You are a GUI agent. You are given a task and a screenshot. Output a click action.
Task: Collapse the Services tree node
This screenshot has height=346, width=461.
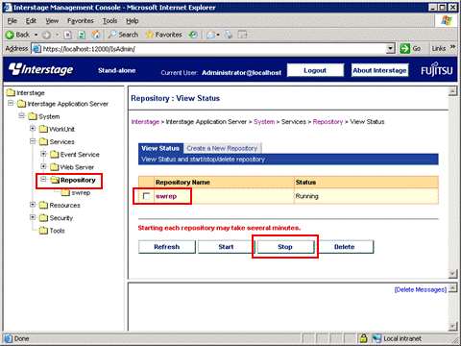pos(33,141)
